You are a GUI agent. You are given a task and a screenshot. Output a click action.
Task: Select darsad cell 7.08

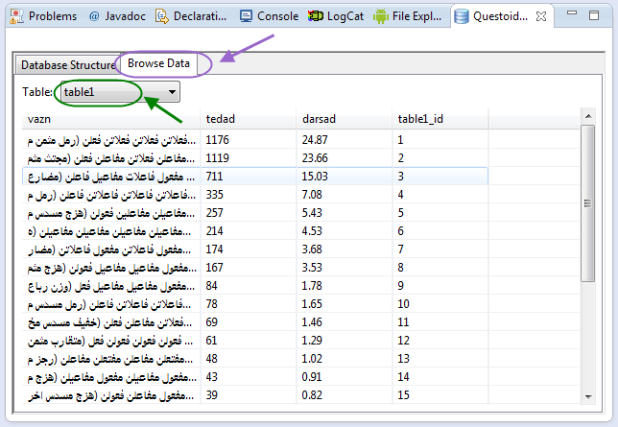tap(345, 195)
